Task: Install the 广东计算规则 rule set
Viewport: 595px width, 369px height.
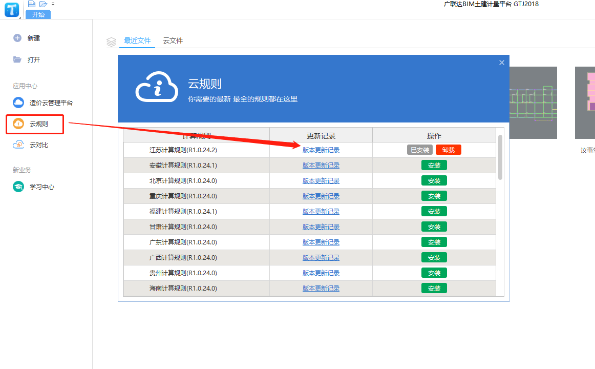Action: pos(434,242)
